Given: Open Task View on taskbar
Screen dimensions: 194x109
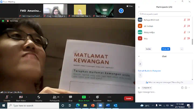Looking at the screenshot, I should point(70,106).
